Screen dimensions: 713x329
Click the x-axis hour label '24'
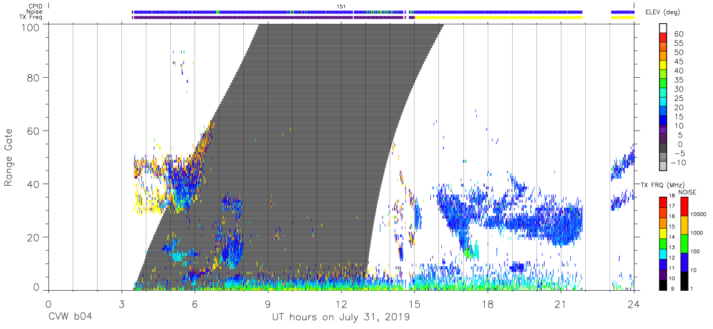633,304
